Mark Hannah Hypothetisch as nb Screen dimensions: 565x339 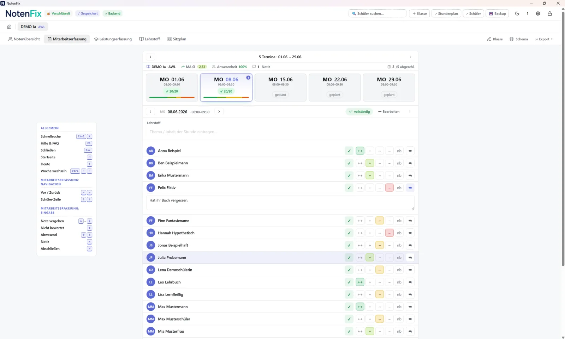[x=399, y=233]
